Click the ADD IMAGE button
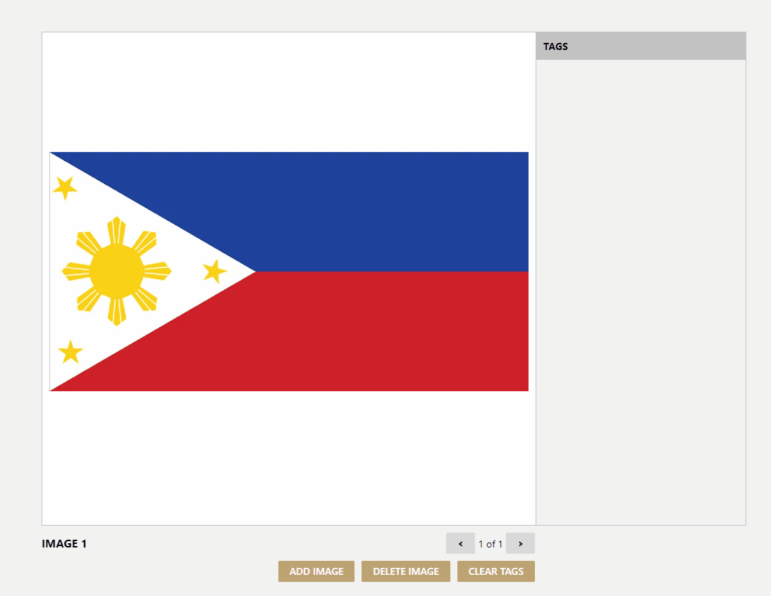The width and height of the screenshot is (771, 596). (316, 571)
